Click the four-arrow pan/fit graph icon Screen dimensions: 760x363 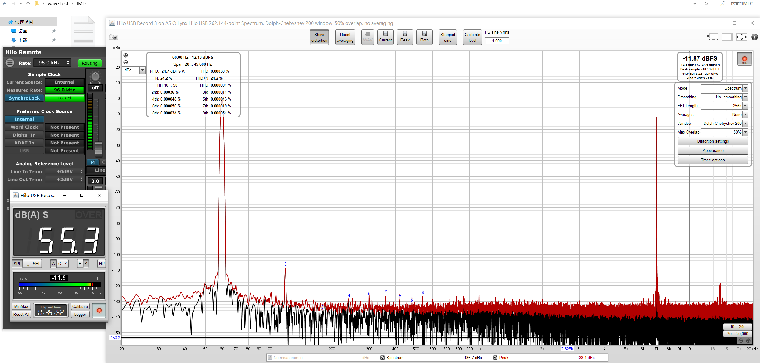click(x=742, y=37)
